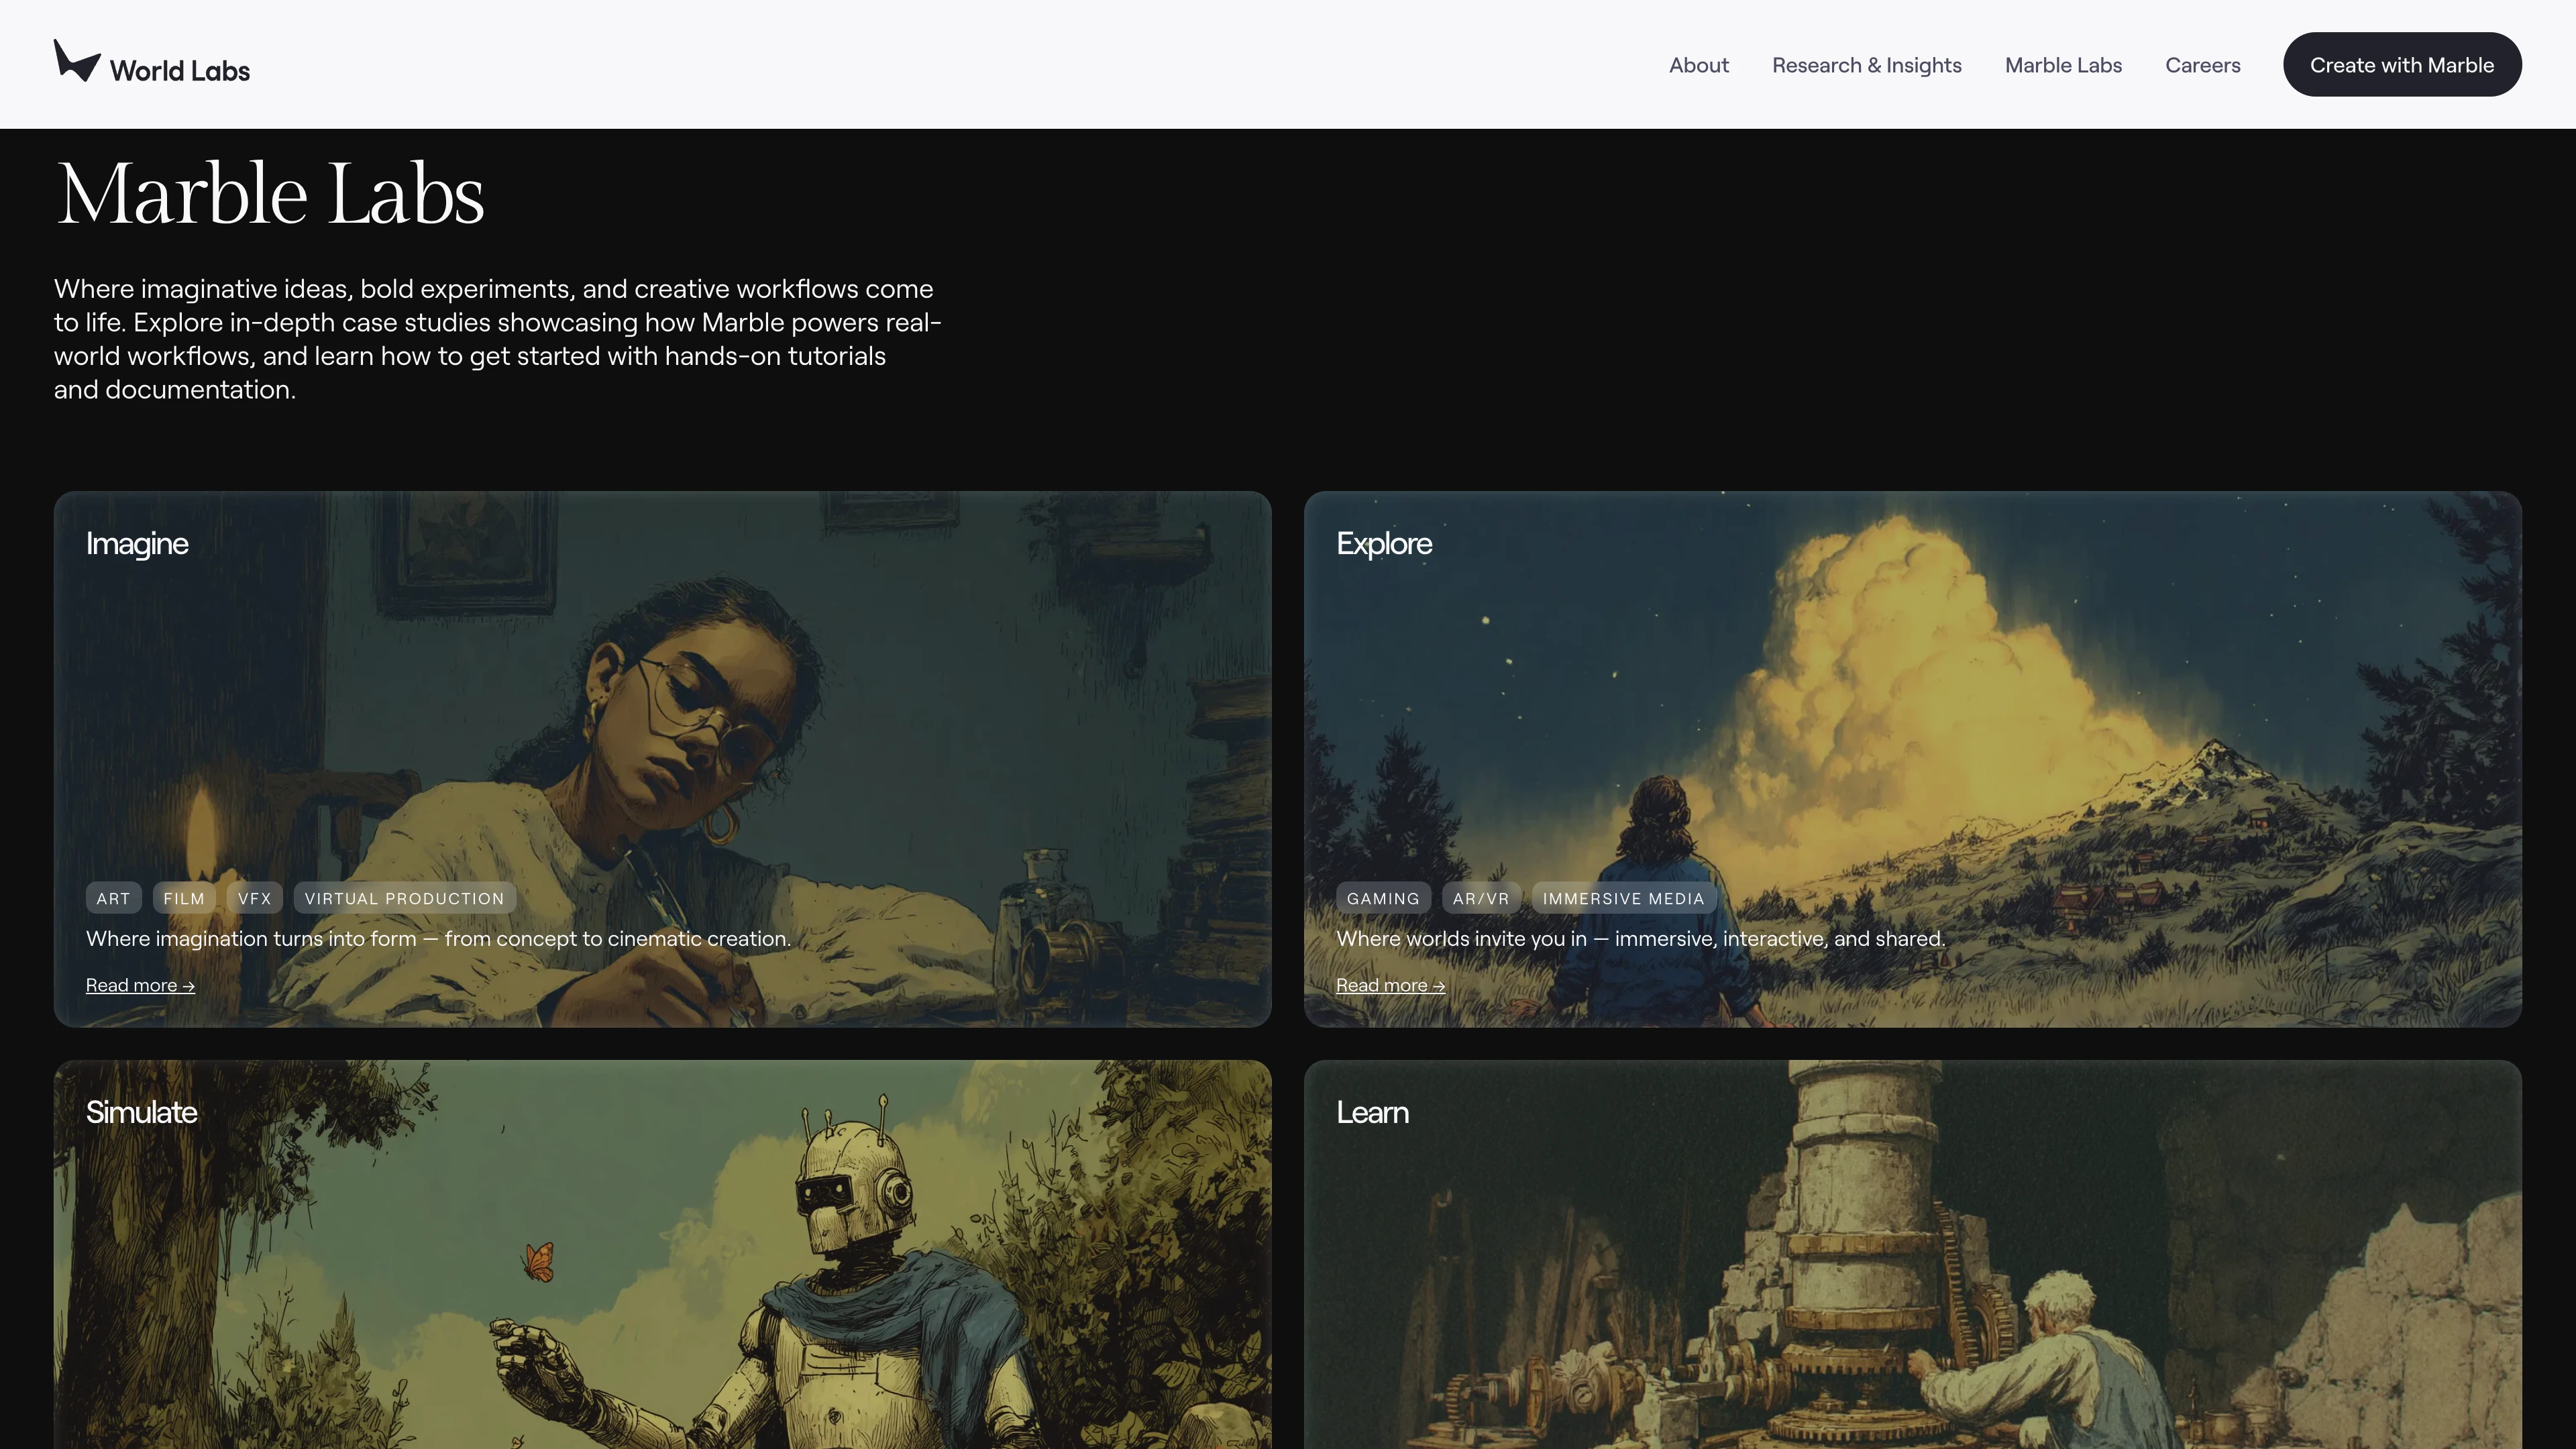The width and height of the screenshot is (2576, 1449).
Task: Navigate to the Careers page
Action: 2202,65
